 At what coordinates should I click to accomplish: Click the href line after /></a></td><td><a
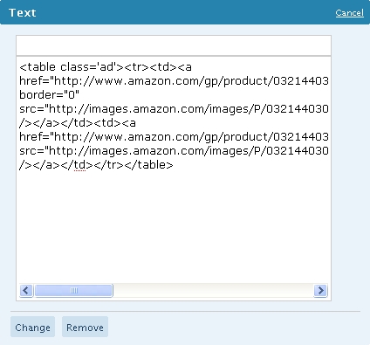click(x=174, y=137)
